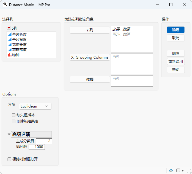Click the 删除 button
Image resolution: width=192 pixels, height=174 pixels.
(x=176, y=53)
